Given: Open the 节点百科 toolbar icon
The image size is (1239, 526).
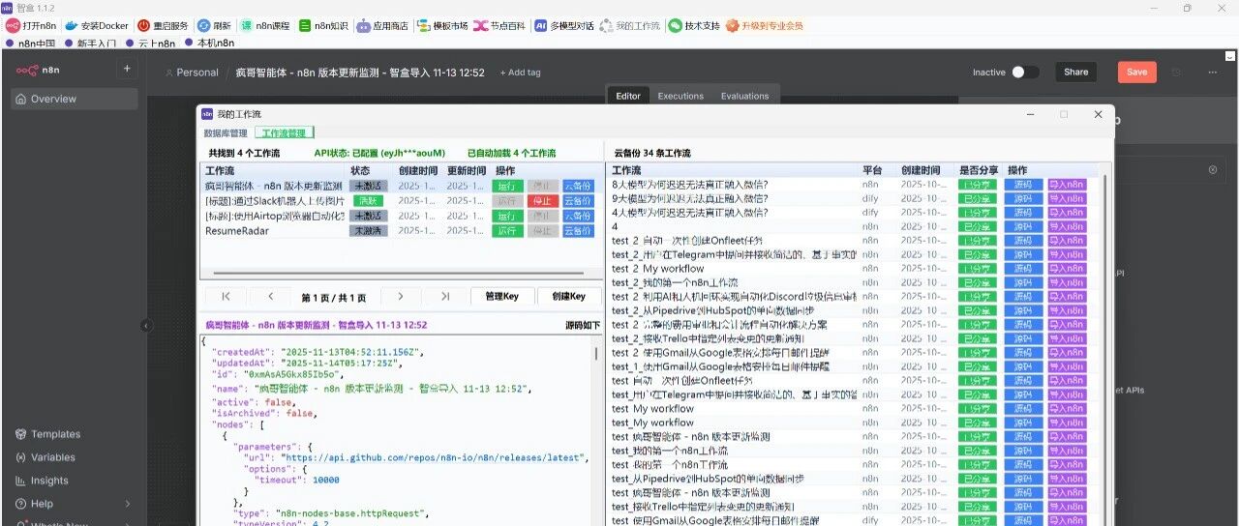Looking at the screenshot, I should [x=481, y=26].
